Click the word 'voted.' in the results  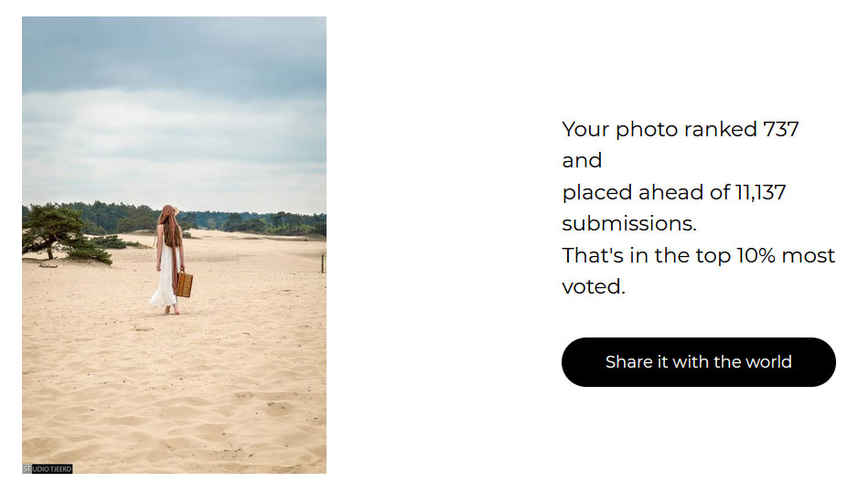click(593, 286)
